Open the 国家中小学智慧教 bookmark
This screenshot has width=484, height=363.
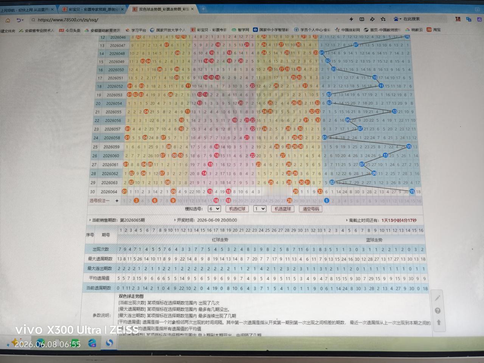tap(271, 30)
